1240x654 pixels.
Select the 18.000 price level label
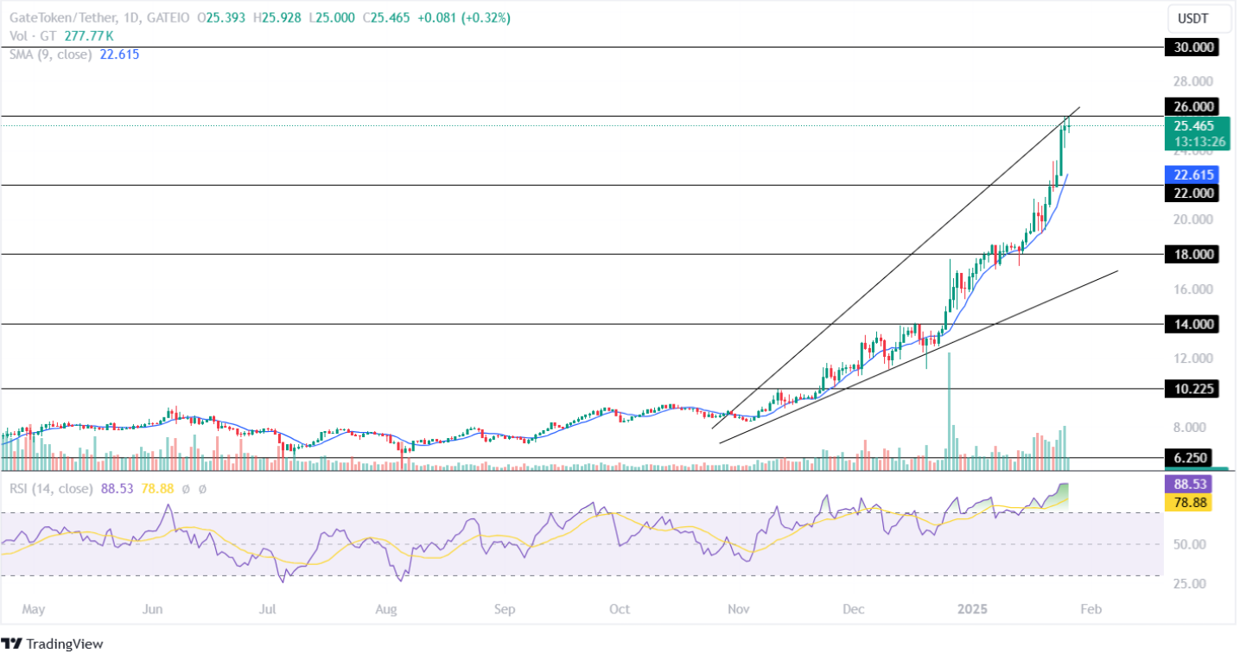pyautogui.click(x=1192, y=254)
